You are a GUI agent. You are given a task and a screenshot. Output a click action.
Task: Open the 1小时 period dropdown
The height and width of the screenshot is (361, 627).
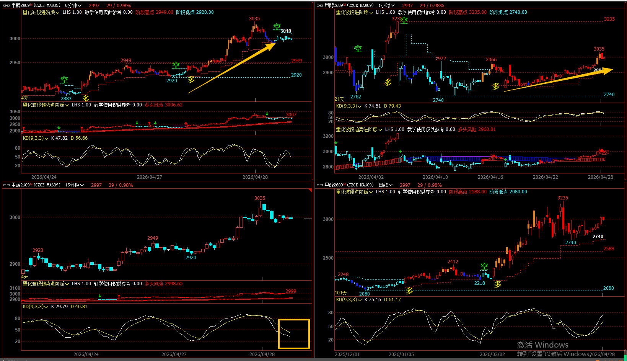[x=386, y=6]
